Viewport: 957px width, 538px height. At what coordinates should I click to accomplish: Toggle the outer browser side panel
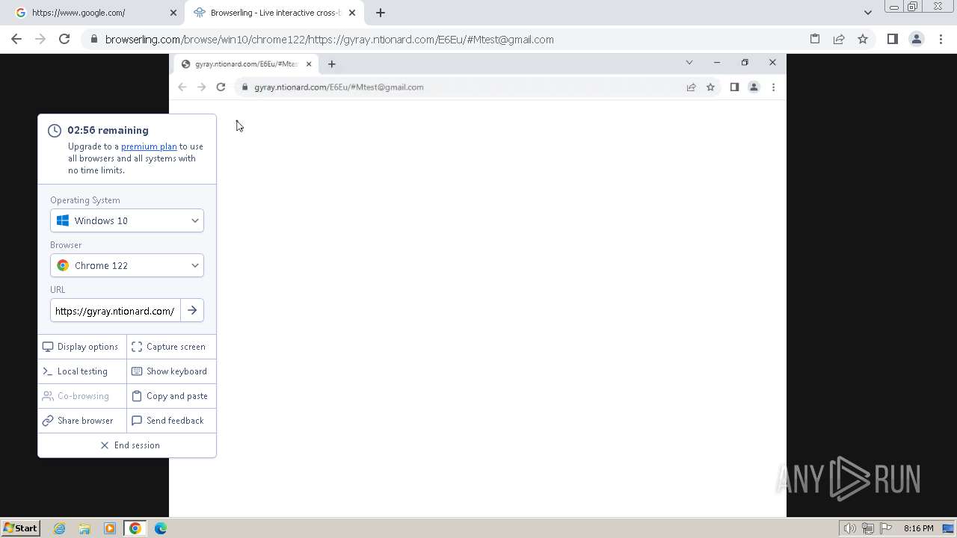coord(892,40)
